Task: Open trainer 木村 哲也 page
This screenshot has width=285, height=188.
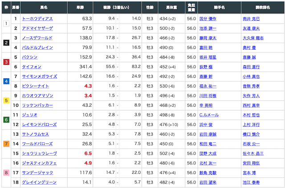Action: [251, 115]
